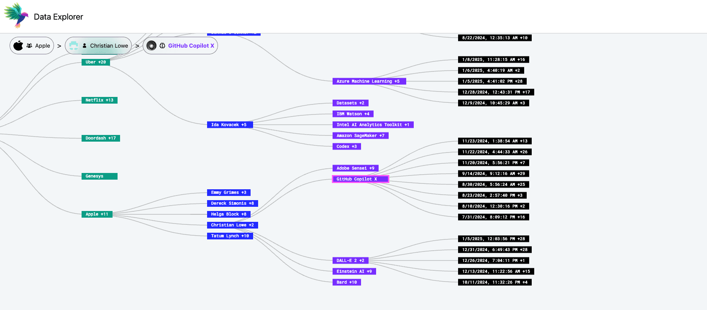Open the 11/20/2024, 5:56:21 PM +7 entry

click(x=494, y=163)
